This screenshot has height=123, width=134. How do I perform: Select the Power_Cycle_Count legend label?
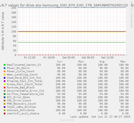[x=21, y=71]
